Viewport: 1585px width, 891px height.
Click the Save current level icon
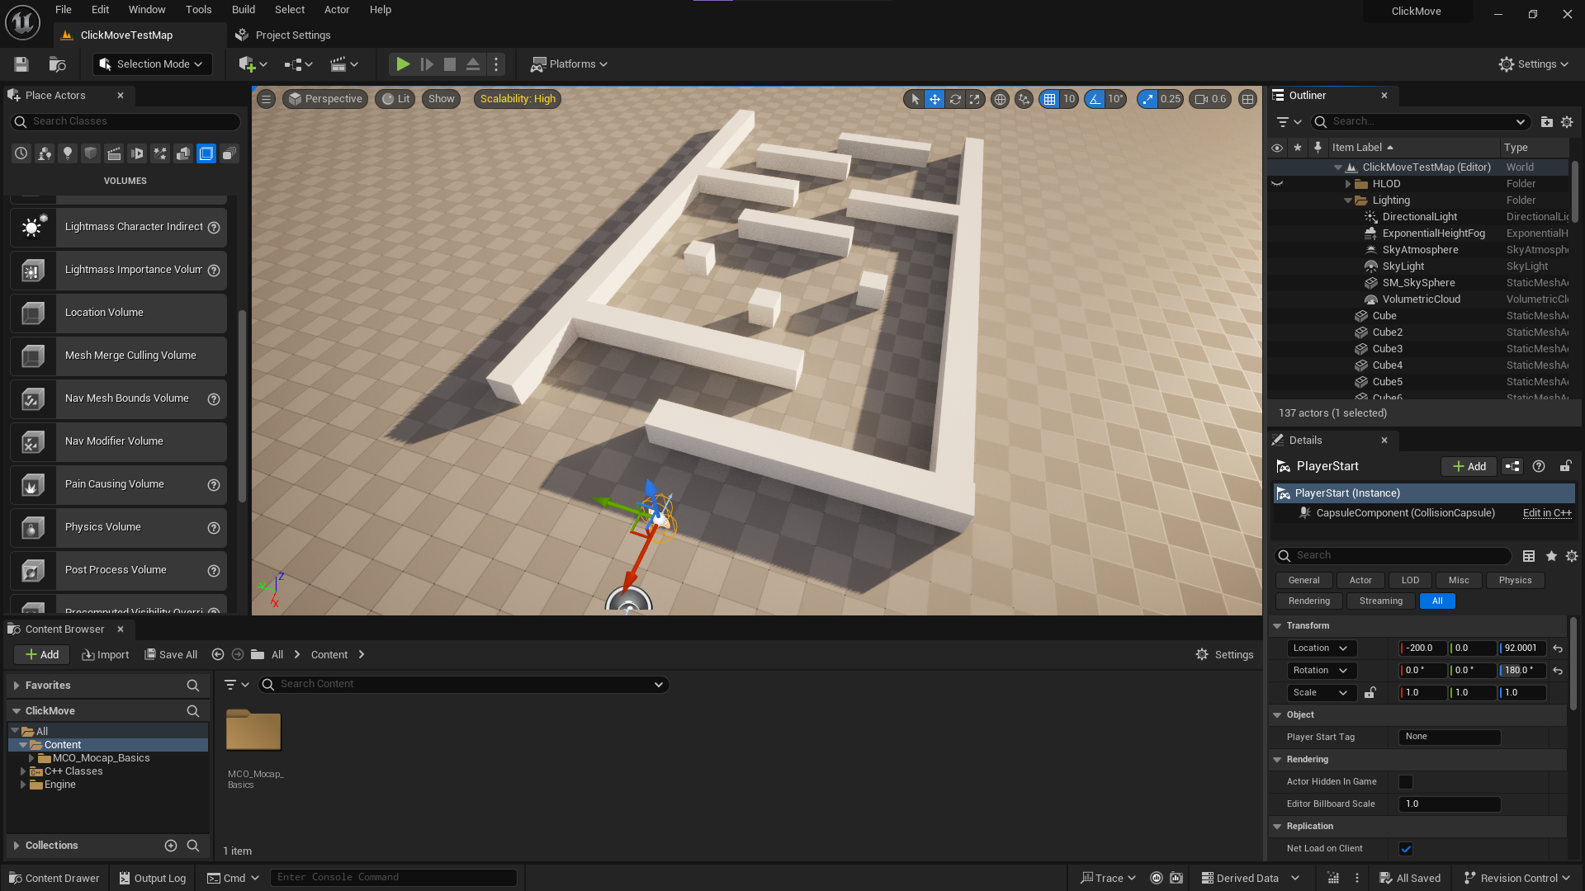(x=21, y=64)
